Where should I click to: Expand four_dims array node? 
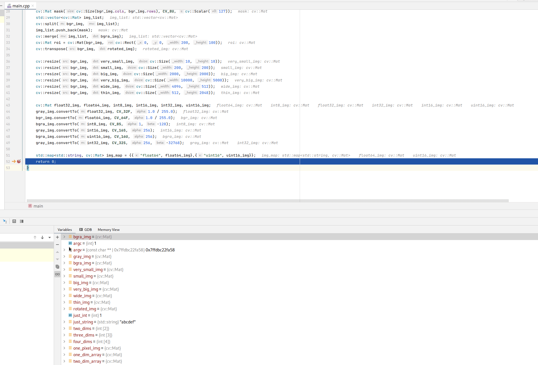(x=64, y=341)
